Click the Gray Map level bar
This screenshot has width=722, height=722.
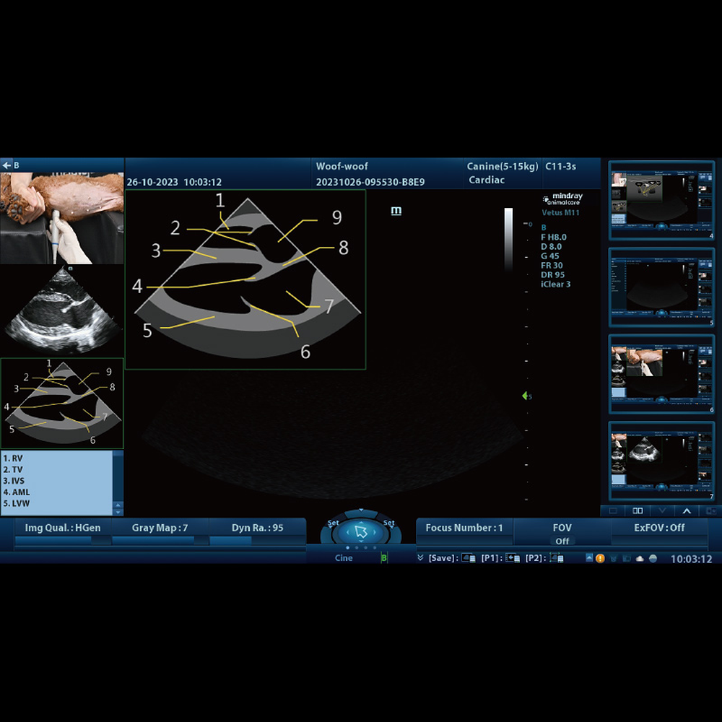pyautogui.click(x=160, y=541)
